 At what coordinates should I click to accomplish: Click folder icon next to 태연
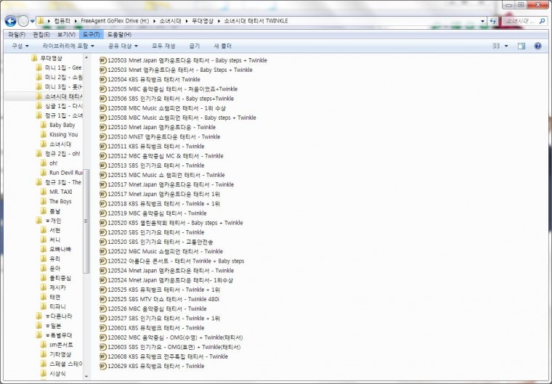44,297
